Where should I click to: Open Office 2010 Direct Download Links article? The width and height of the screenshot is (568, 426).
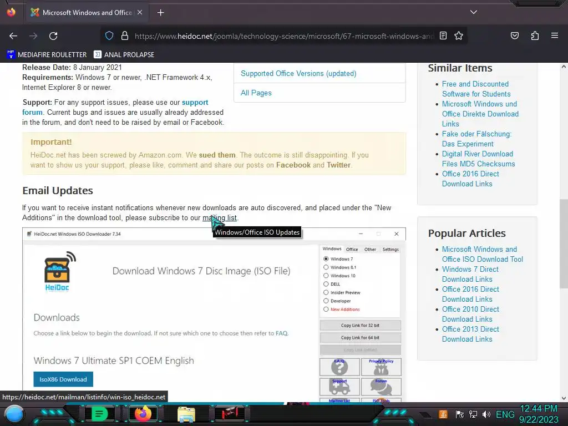470,314
